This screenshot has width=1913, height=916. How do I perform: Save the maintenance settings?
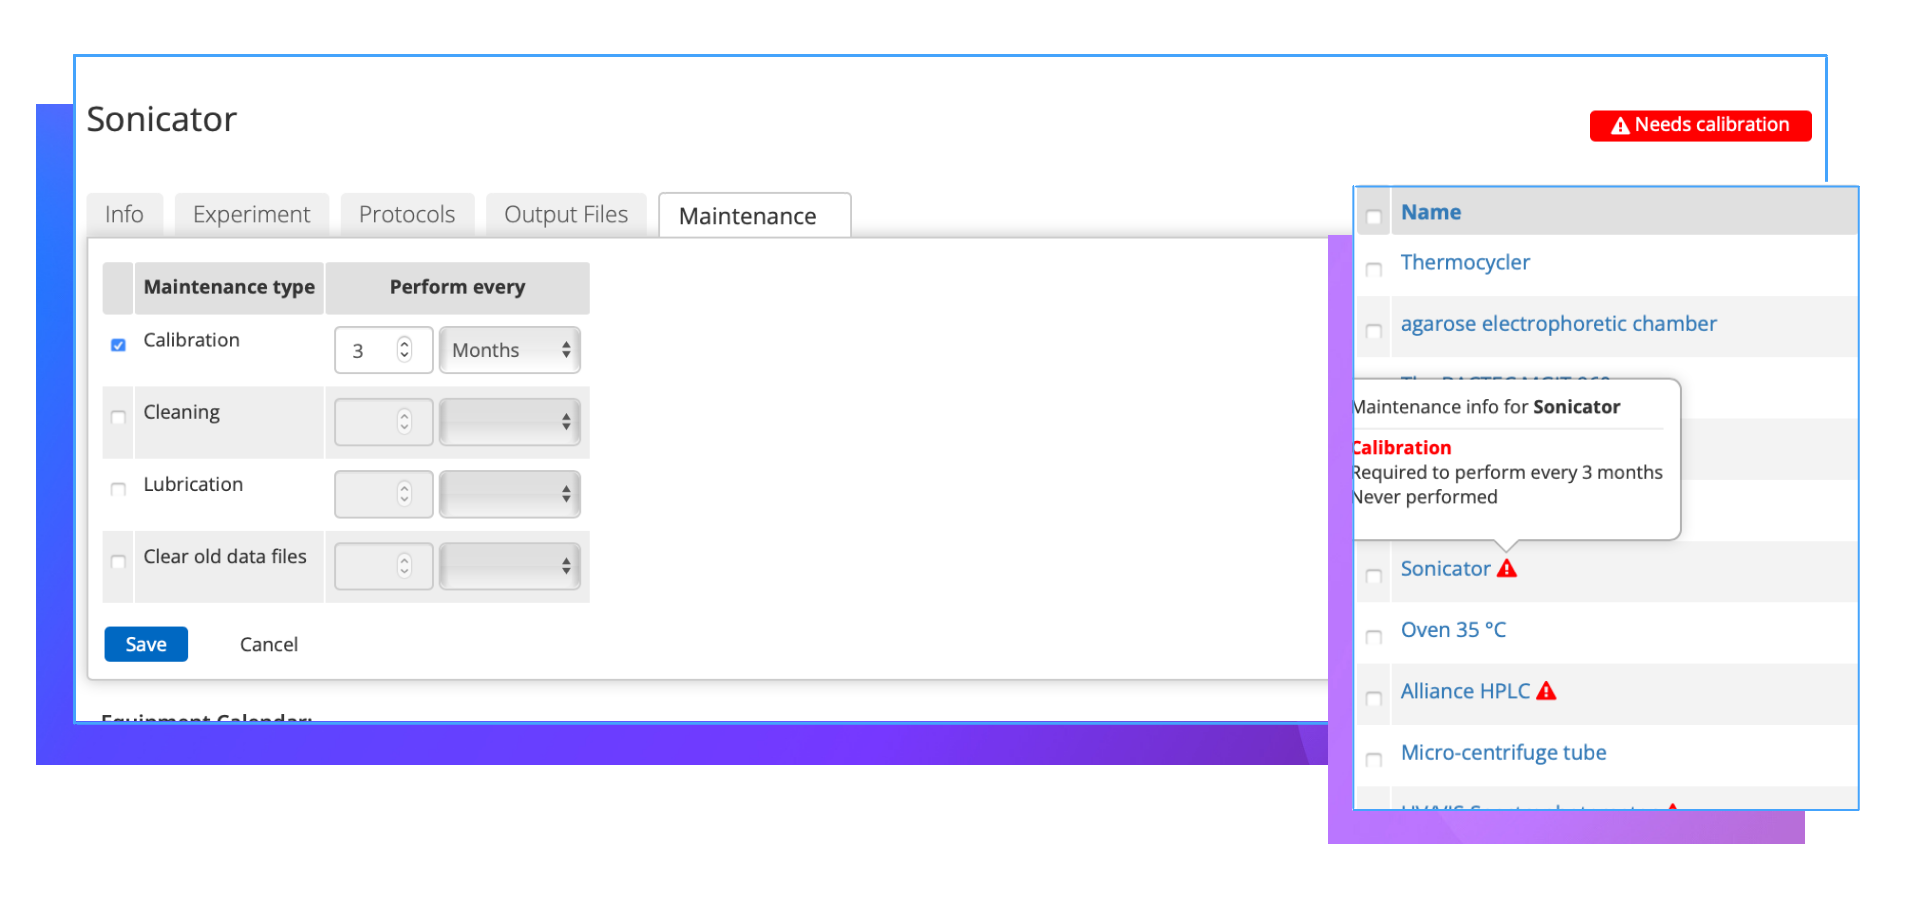[146, 644]
